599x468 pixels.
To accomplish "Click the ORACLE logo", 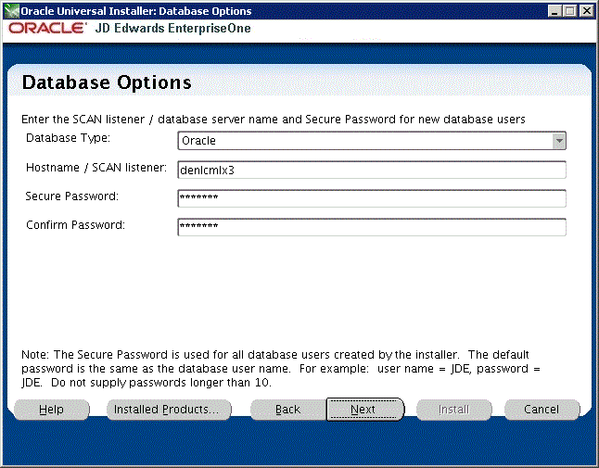I will [47, 28].
